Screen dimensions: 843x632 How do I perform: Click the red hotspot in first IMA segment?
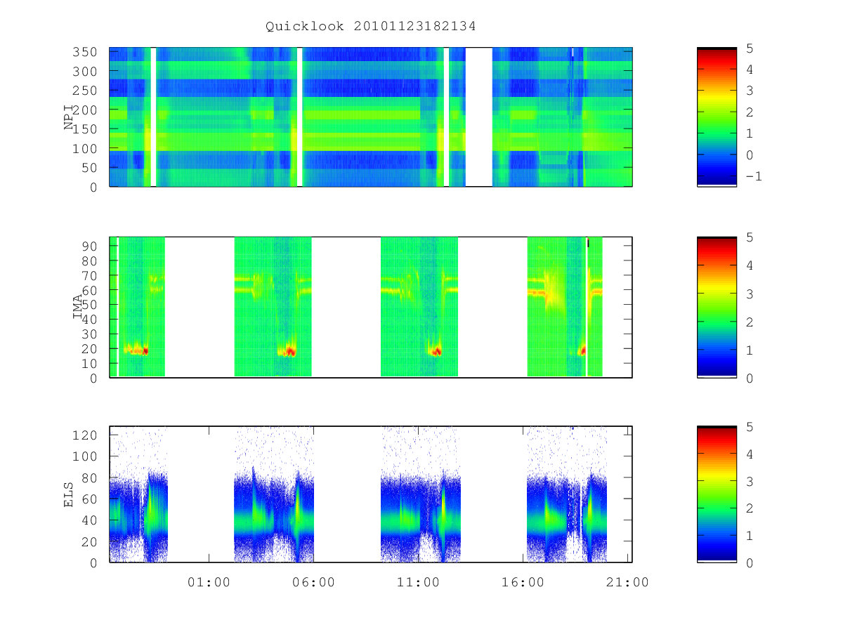point(145,350)
